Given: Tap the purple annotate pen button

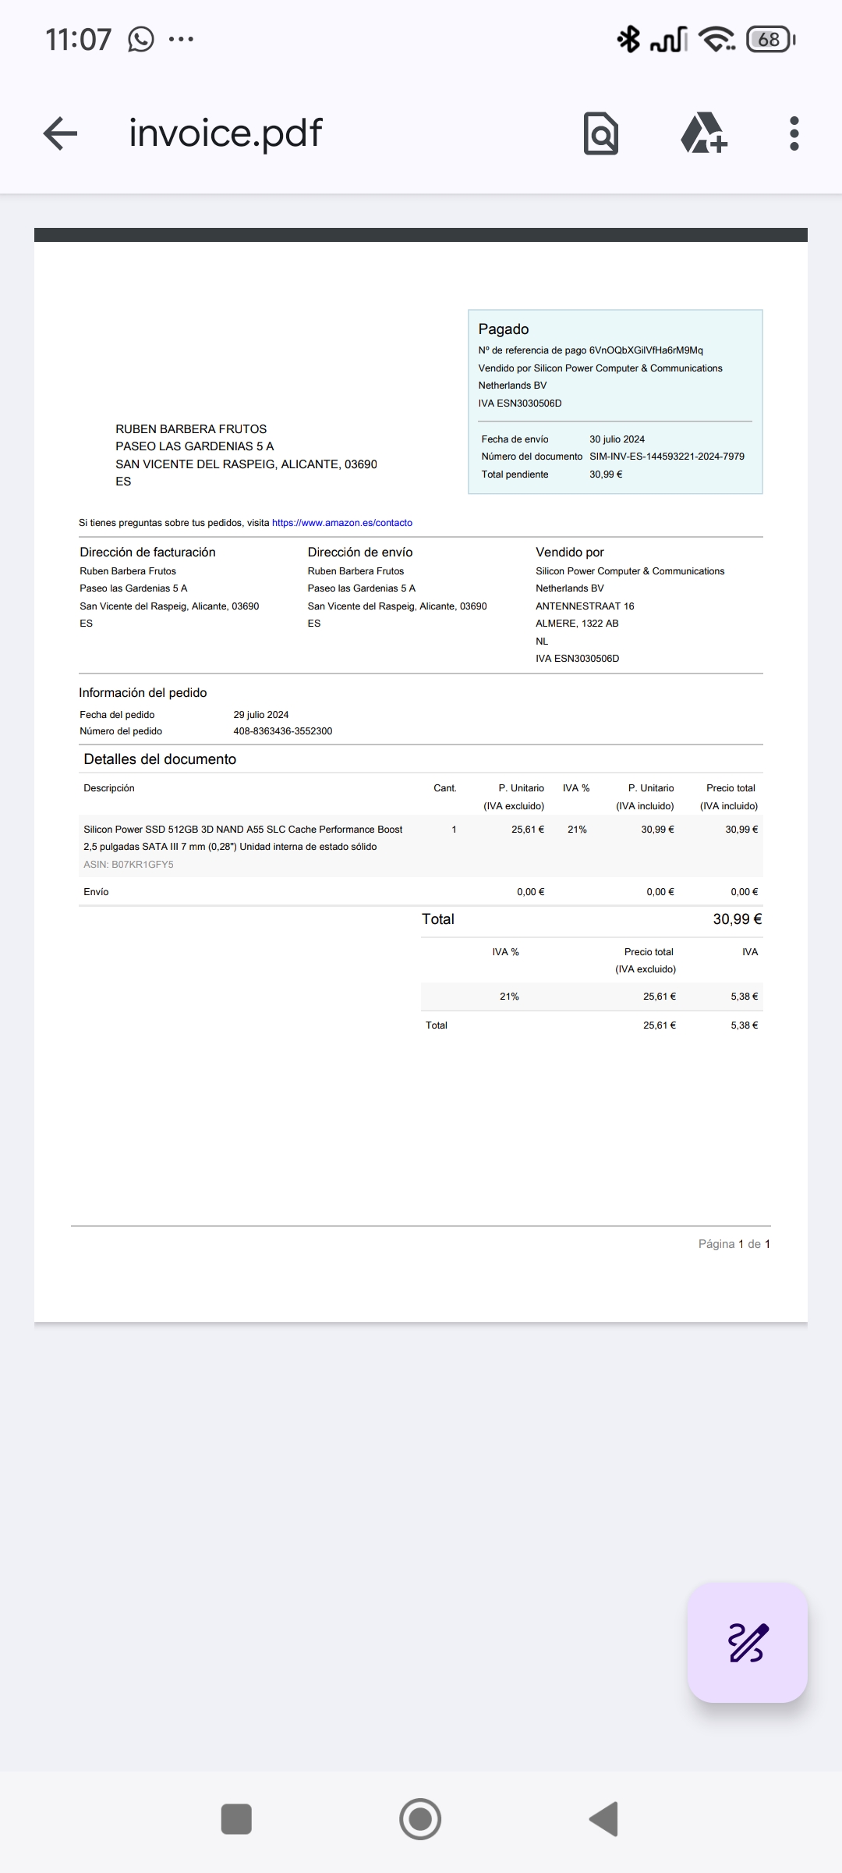Looking at the screenshot, I should (747, 1643).
